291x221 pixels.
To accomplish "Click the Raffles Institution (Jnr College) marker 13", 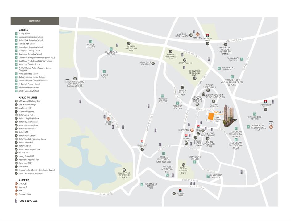I will (x=164, y=153).
